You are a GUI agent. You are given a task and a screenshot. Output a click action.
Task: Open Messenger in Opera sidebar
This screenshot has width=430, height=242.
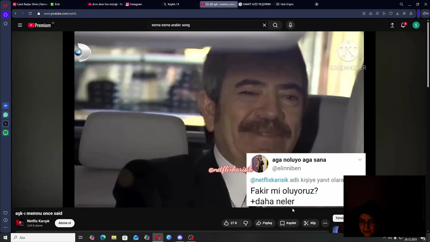5,106
